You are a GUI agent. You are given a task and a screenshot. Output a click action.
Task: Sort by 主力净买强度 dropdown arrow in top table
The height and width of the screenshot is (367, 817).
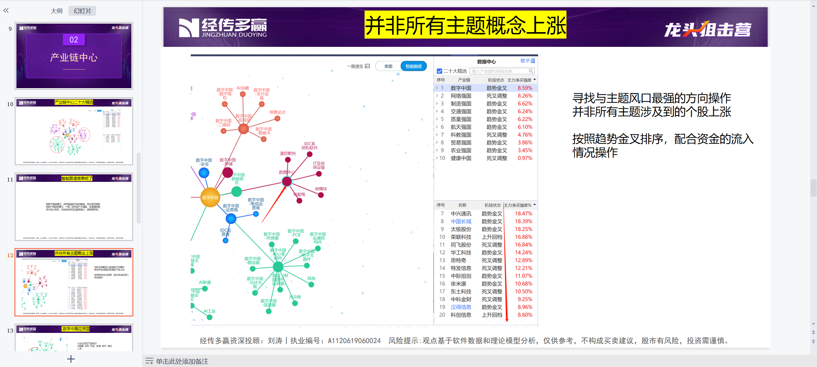pyautogui.click(x=535, y=80)
